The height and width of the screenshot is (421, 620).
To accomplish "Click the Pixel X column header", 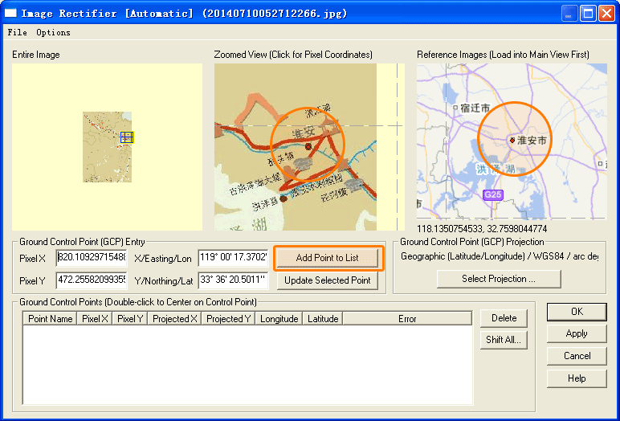I will click(95, 319).
